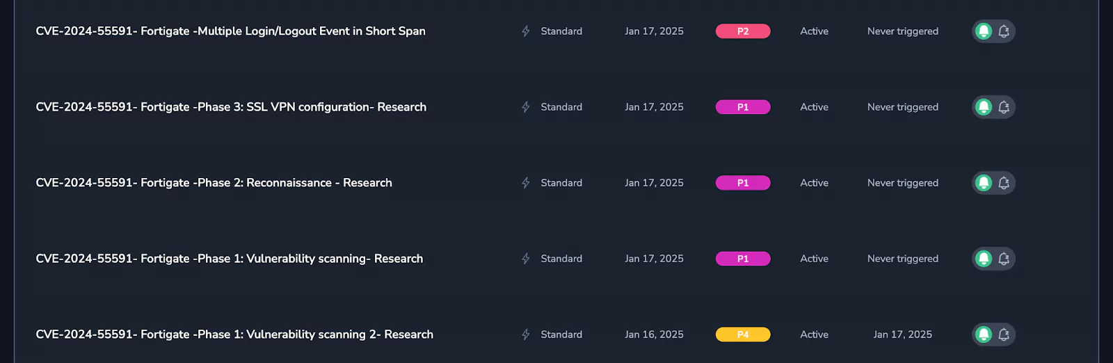
Task: Click snooze bell for Phase 3 SSL VPN rule
Action: 1004,107
